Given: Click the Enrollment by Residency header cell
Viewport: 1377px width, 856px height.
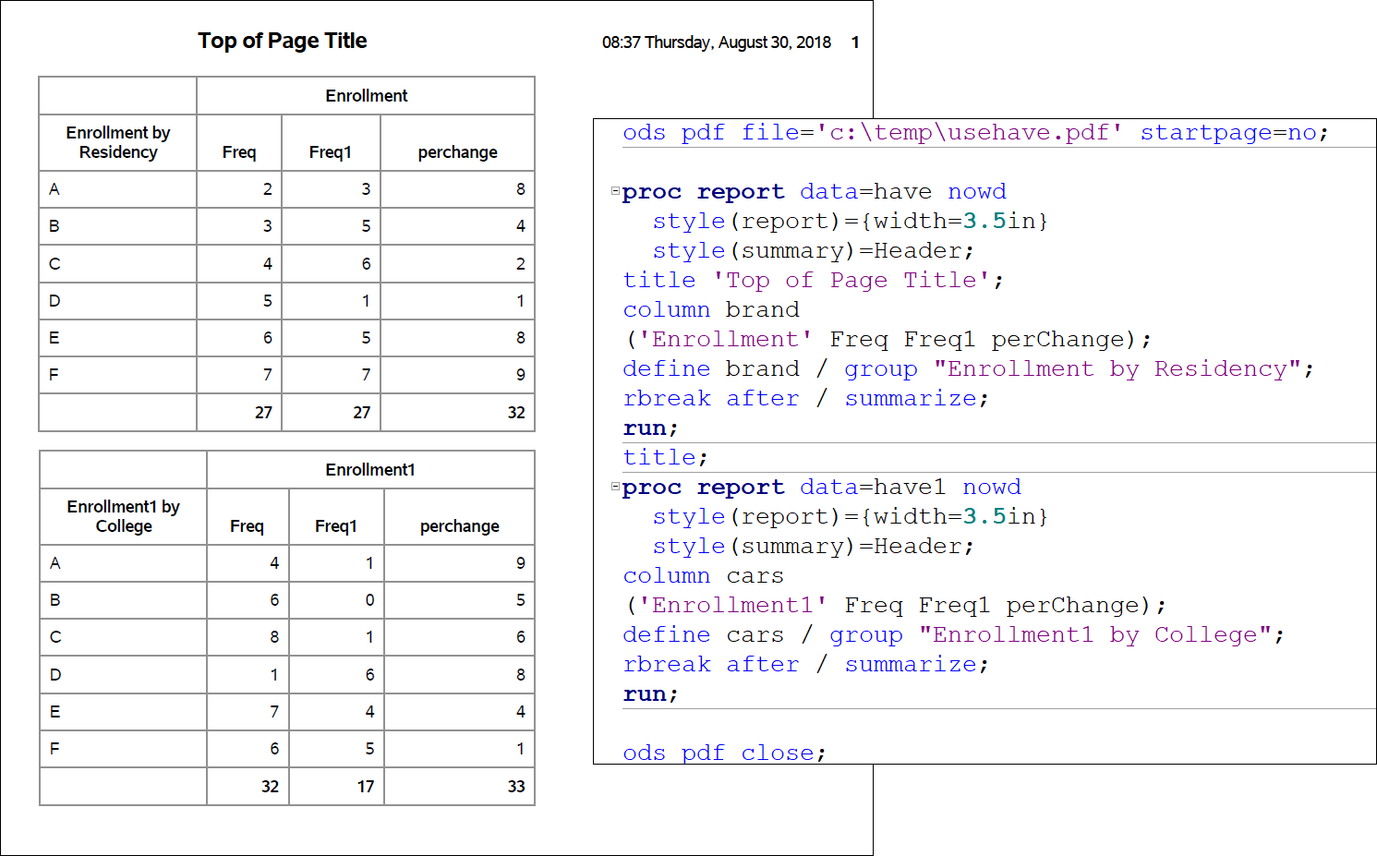Looking at the screenshot, I should pyautogui.click(x=117, y=142).
